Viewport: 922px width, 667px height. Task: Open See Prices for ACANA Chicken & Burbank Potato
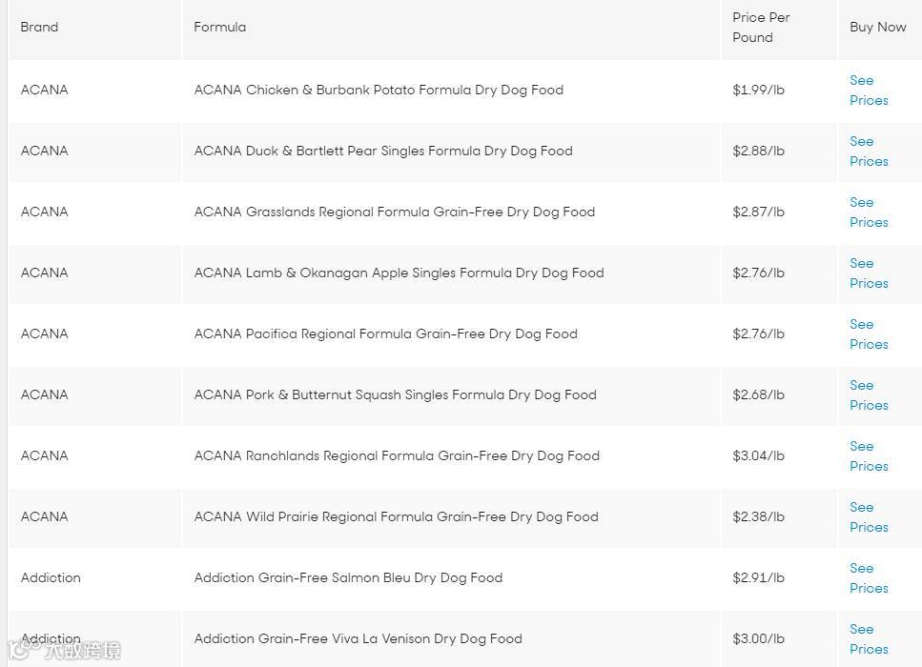tap(869, 90)
